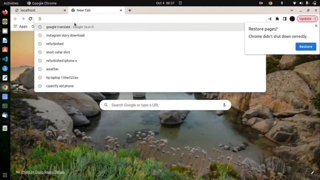This screenshot has height=180, width=320.
Task: Open Apps shortcut in bookmarks bar
Action: coord(20,26)
